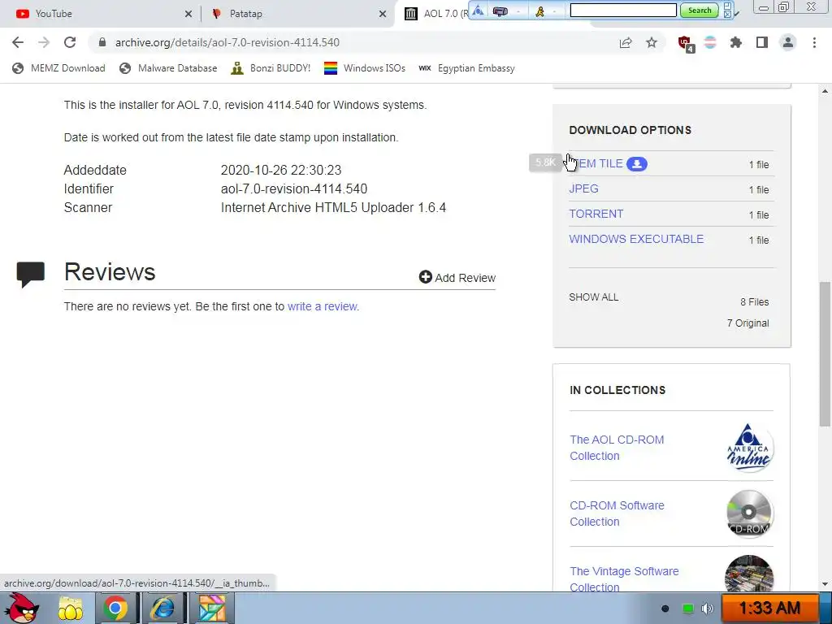Image resolution: width=832 pixels, height=624 pixels.
Task: Share this page using the share icon
Action: pos(626,42)
